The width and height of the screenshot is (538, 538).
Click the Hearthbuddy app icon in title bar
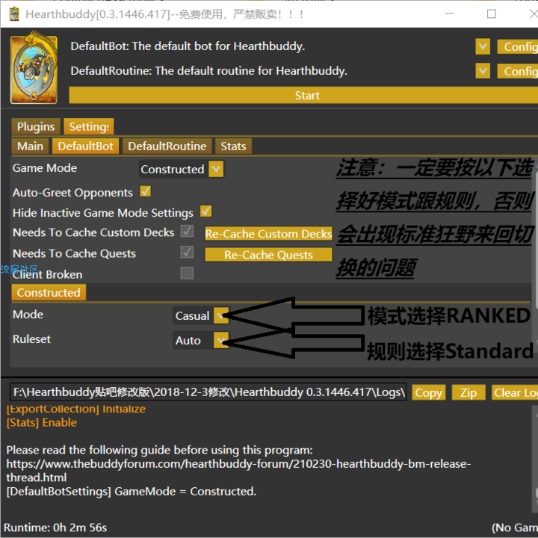(14, 14)
